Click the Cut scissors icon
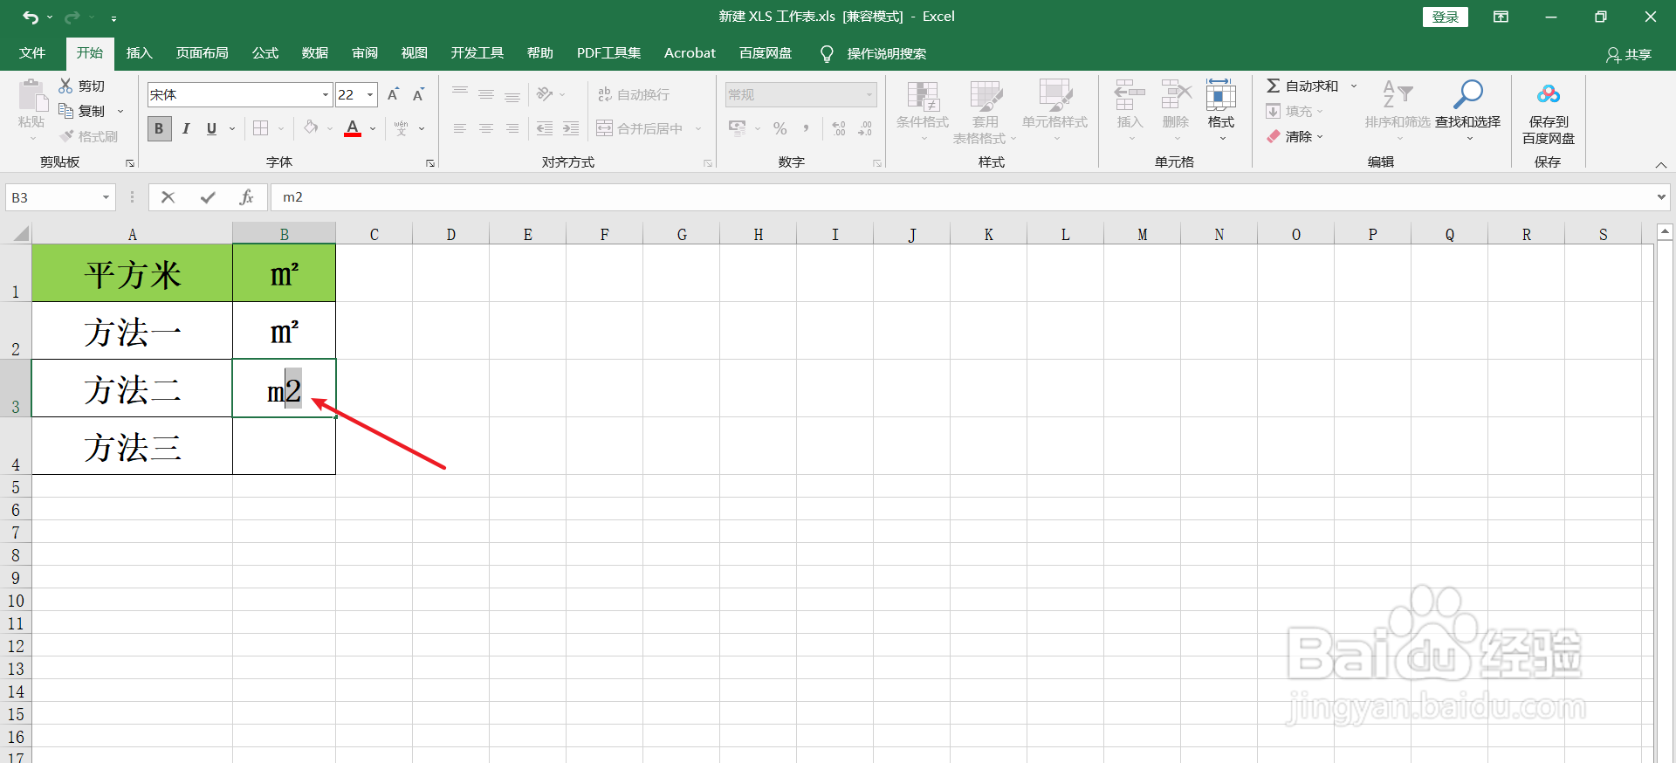This screenshot has height=763, width=1676. point(65,86)
